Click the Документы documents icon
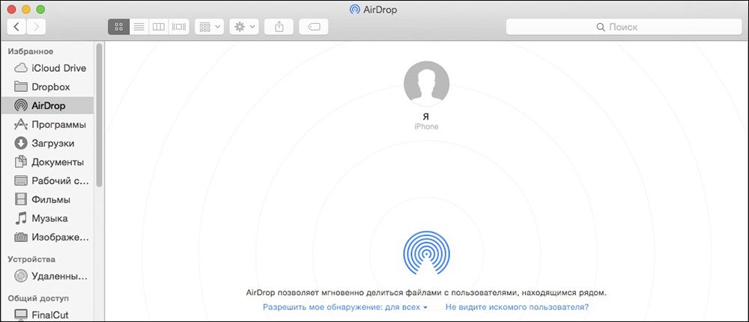Image resolution: width=749 pixels, height=322 pixels. click(21, 162)
